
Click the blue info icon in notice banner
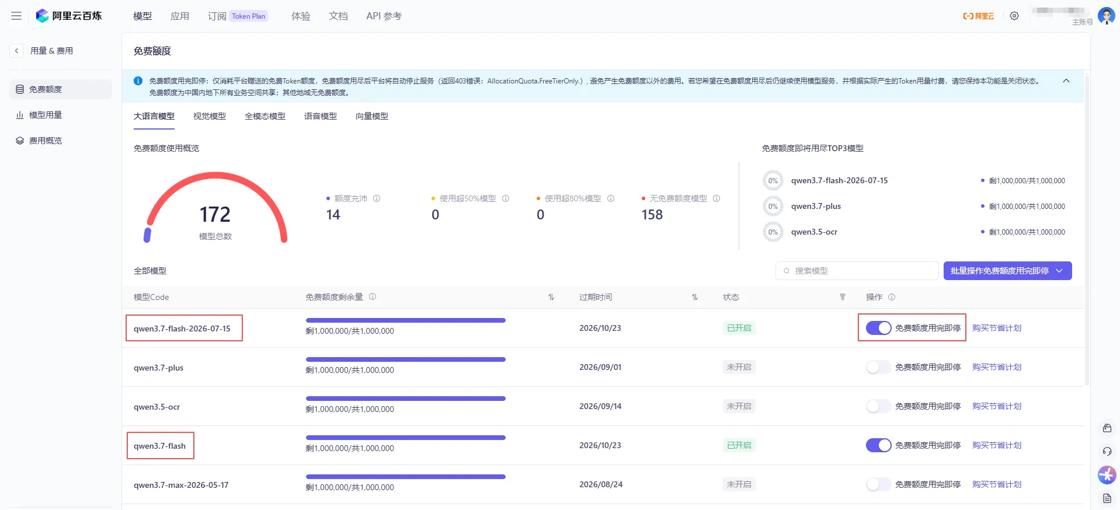pos(138,81)
